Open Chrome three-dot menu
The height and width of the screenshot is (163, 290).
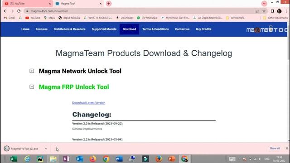(x=286, y=11)
